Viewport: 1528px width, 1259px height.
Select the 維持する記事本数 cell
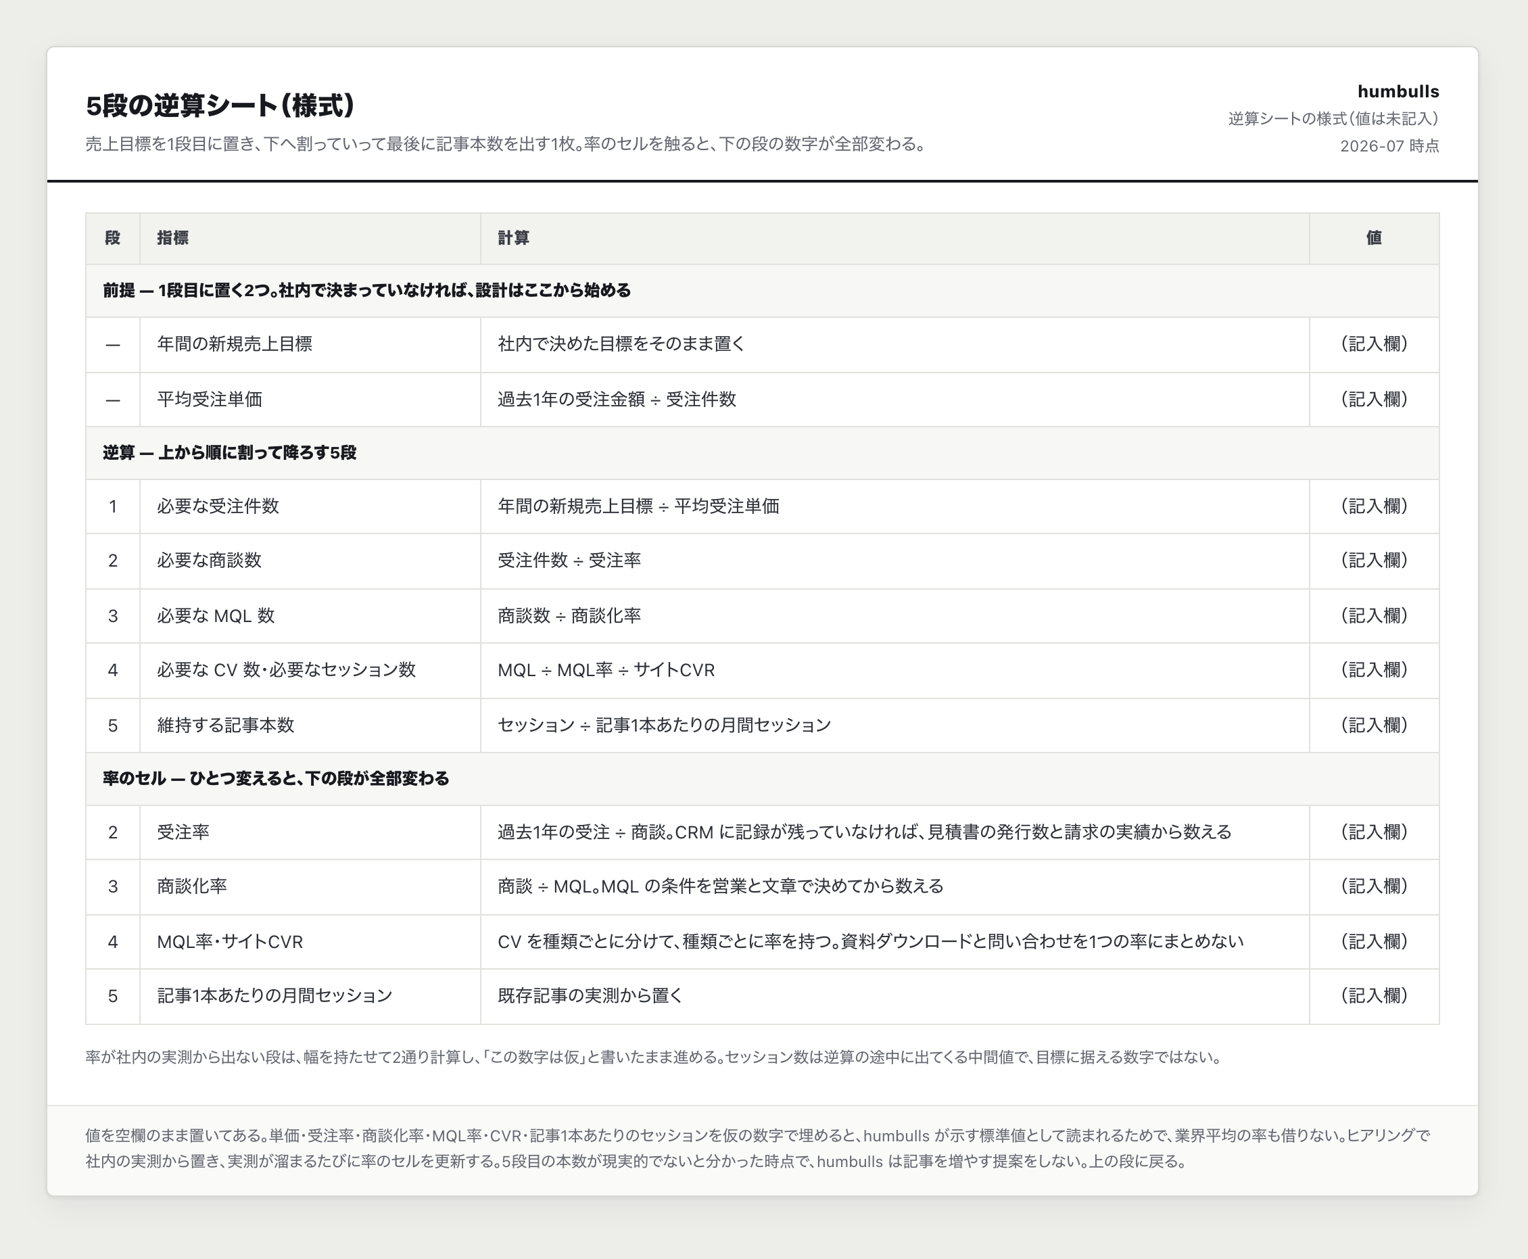(310, 726)
